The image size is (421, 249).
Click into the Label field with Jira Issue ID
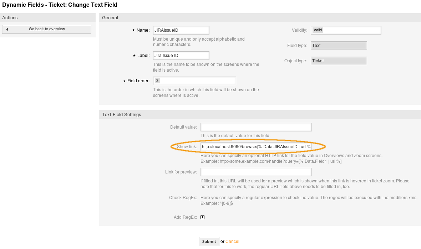181,56
